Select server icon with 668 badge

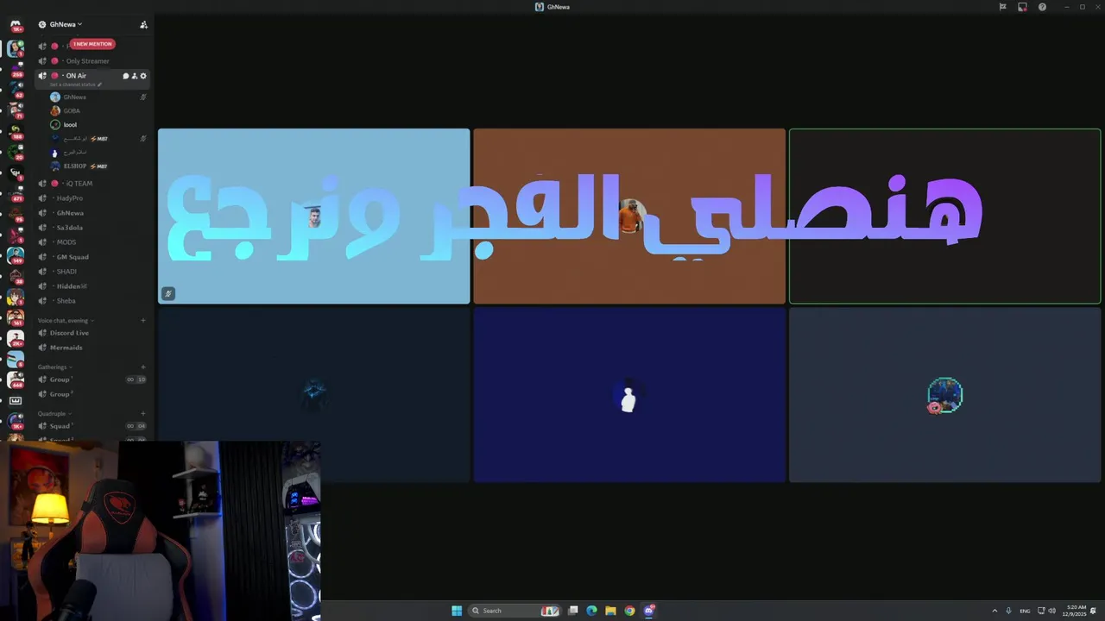(16, 379)
